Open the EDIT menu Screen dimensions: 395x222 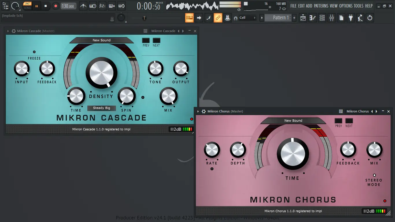pyautogui.click(x=301, y=6)
